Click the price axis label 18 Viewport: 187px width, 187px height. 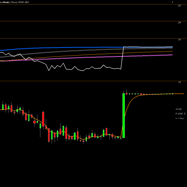179,40
